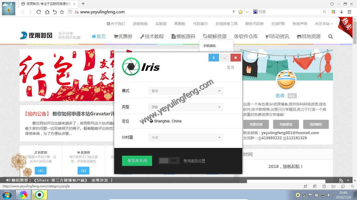This screenshot has height=200, width=357.
Task: Click browser back arrow
Action: tap(23, 12)
